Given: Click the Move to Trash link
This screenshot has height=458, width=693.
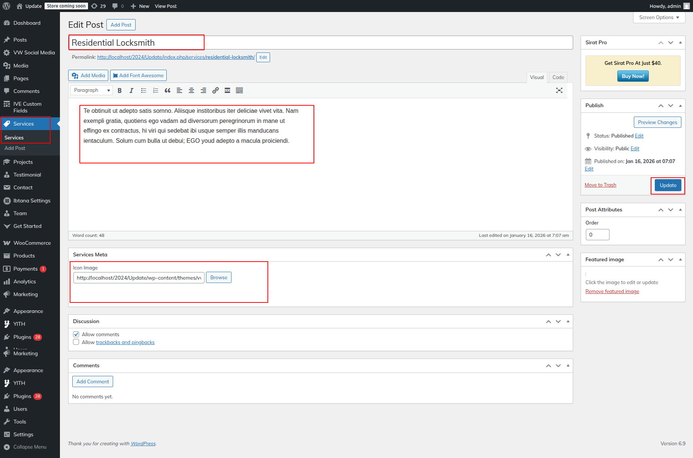Looking at the screenshot, I should point(600,185).
